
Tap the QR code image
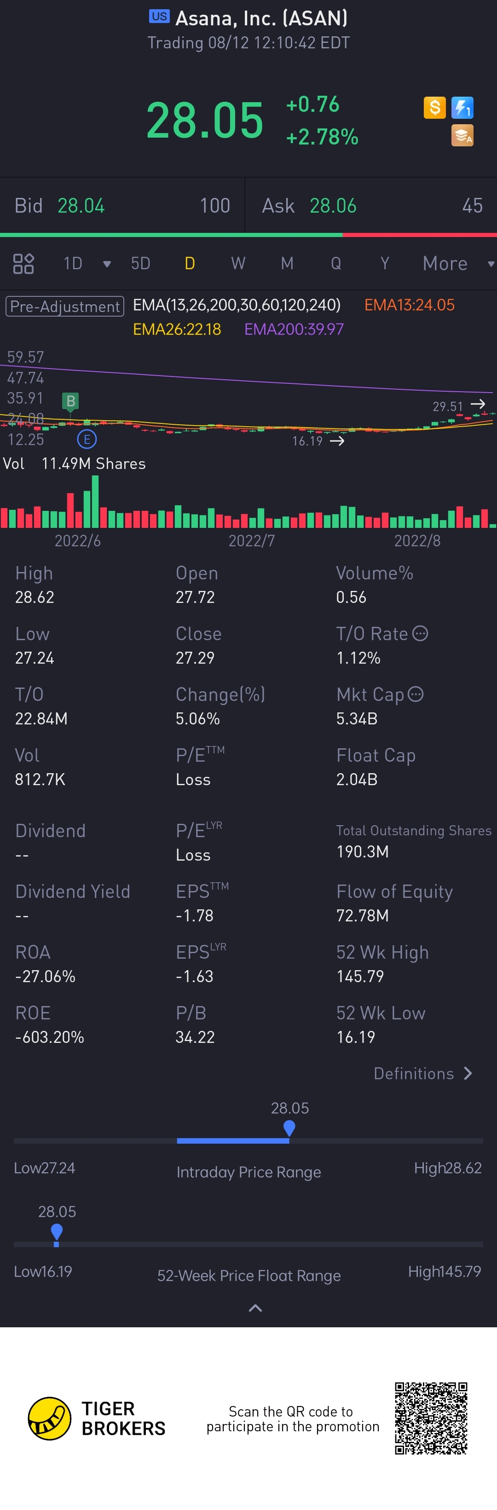(x=431, y=1418)
